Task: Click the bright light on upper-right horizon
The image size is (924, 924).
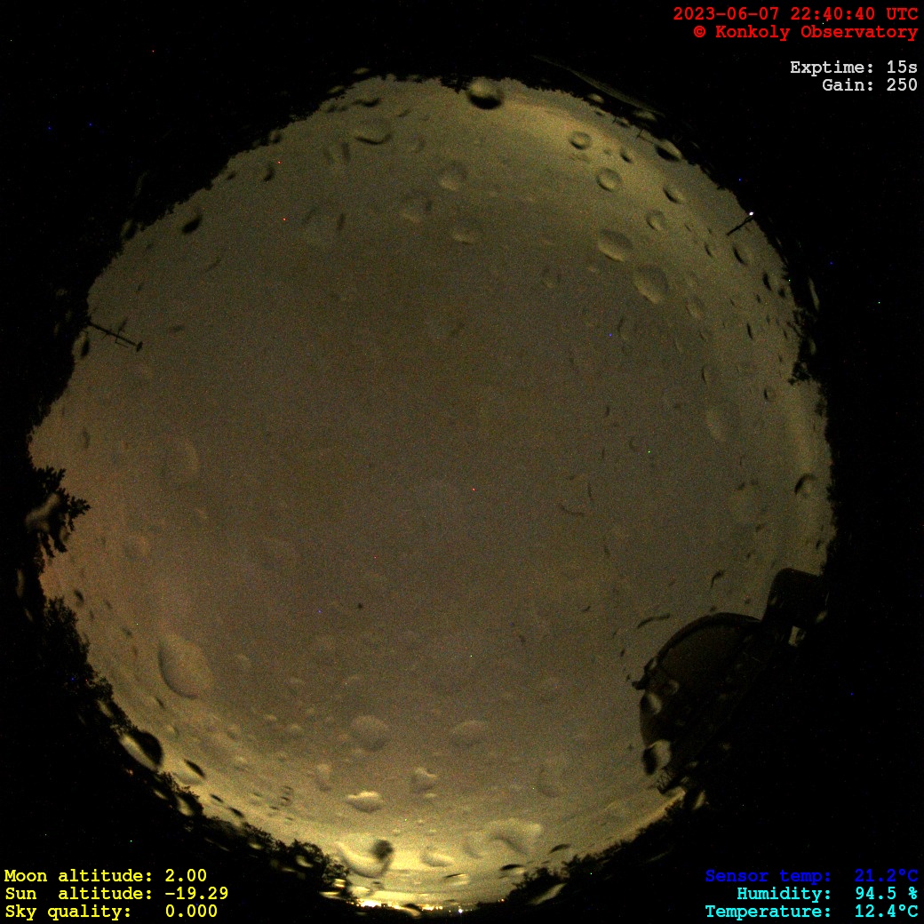Action: coord(752,214)
